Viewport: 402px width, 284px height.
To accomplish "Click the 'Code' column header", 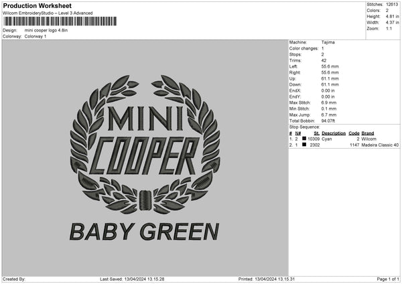I will click(x=354, y=133).
